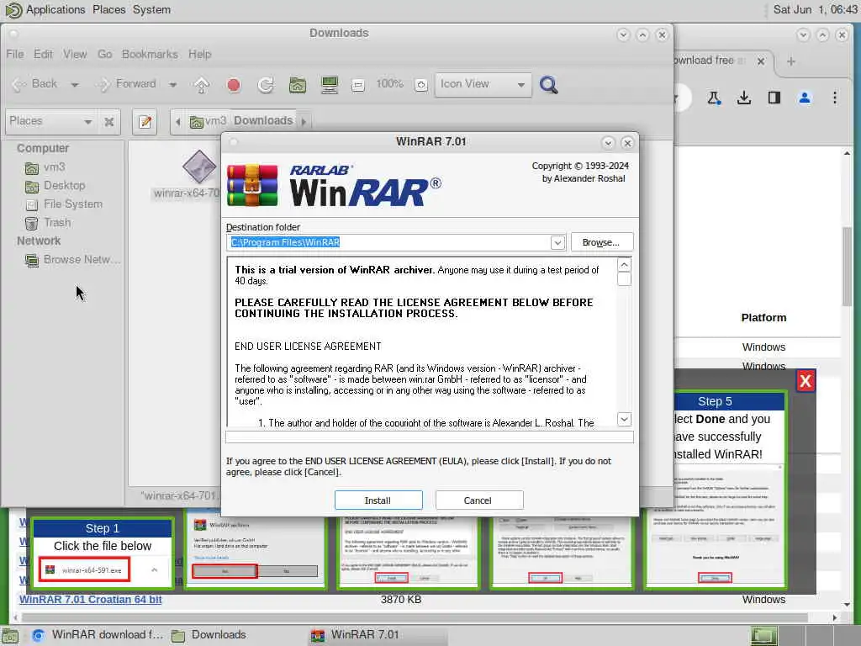This screenshot has height=646, width=861.
Task: Switch to Downloads taskbar item
Action: [209, 635]
